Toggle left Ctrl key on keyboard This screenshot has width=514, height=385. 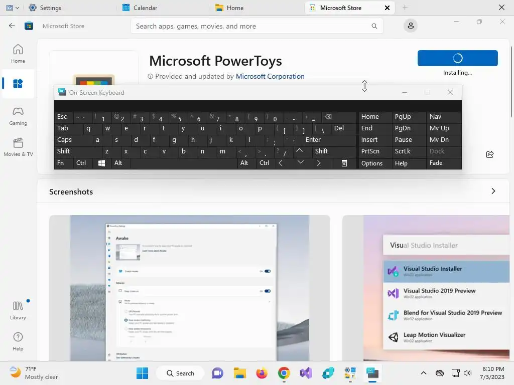[83, 163]
